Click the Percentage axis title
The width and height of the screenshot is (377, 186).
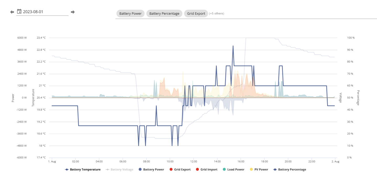click(358, 98)
